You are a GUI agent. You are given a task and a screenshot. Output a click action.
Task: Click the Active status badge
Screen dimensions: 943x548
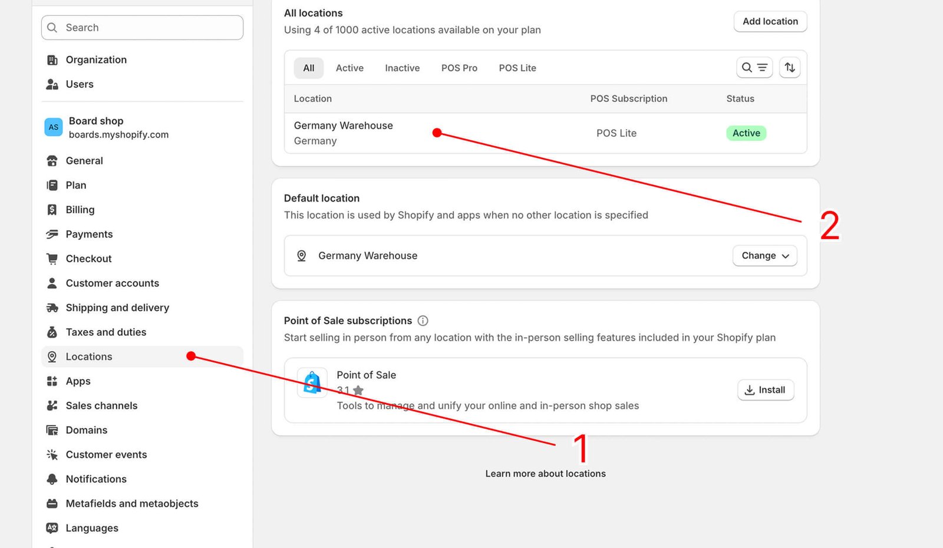click(746, 133)
